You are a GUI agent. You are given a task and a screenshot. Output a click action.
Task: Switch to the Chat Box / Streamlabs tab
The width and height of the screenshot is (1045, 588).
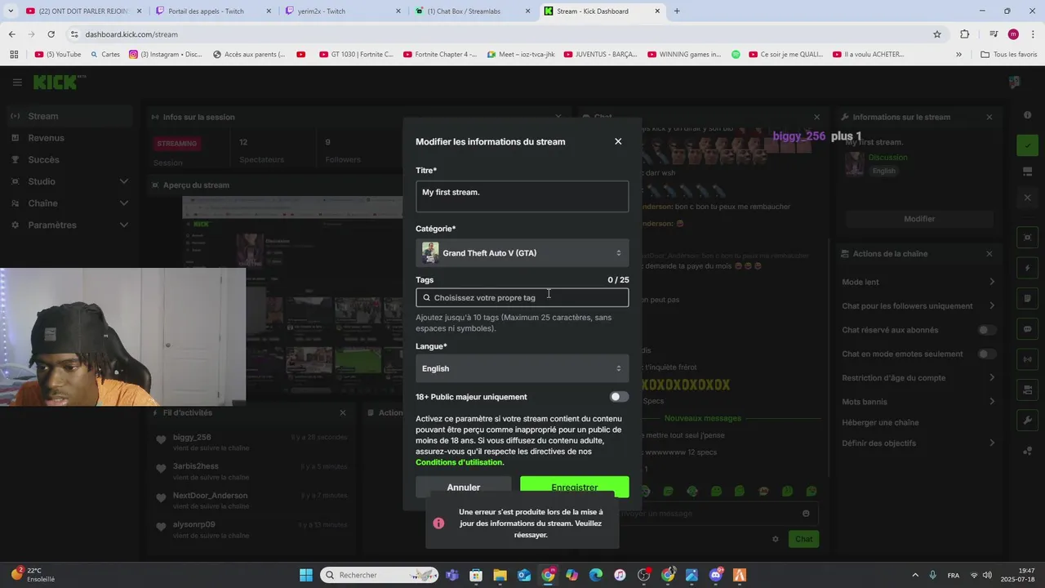tap(474, 11)
